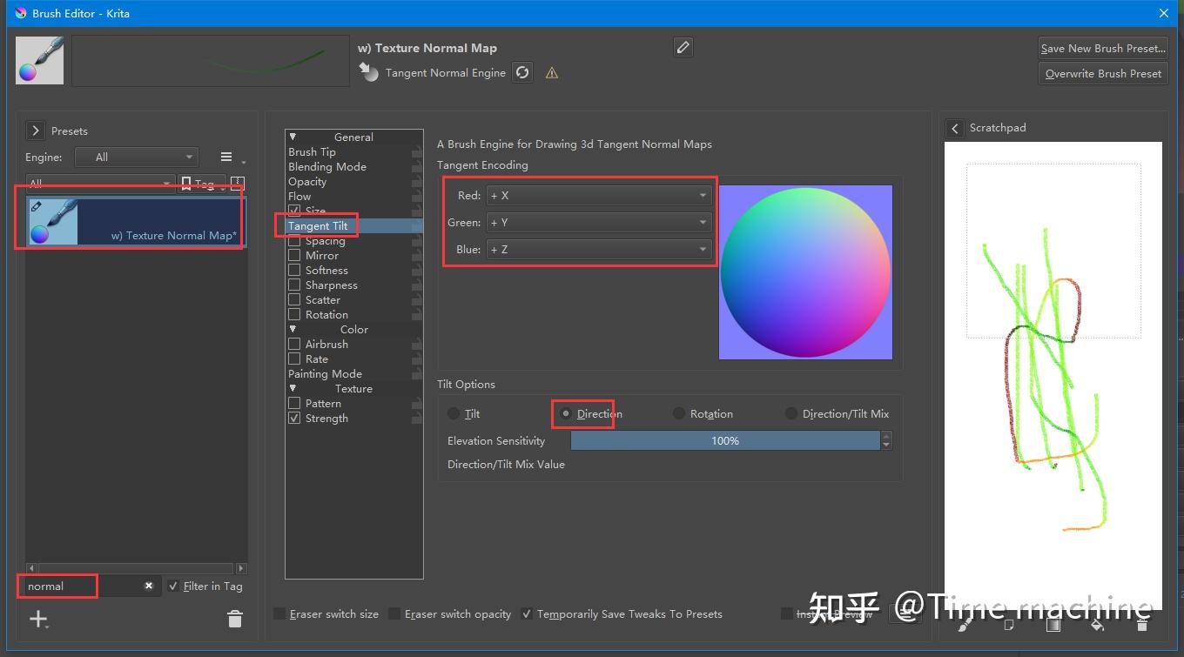Open Blending Mode settings entry
This screenshot has width=1184, height=657.
point(327,167)
